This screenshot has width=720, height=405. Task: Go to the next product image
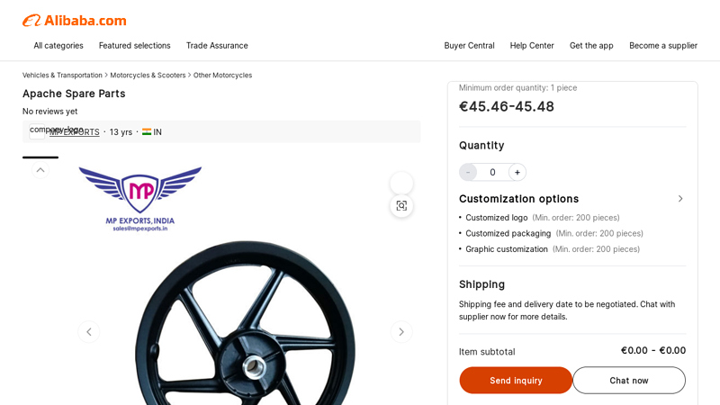401,332
